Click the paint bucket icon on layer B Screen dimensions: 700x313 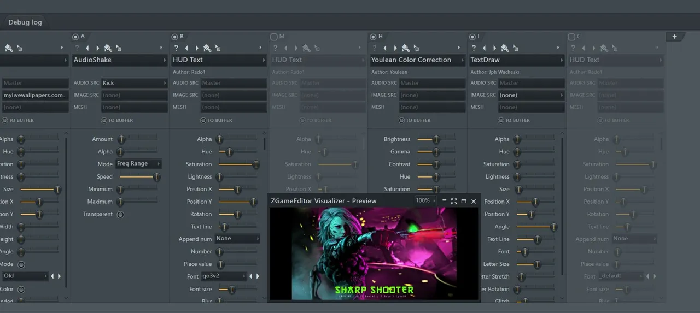coord(207,48)
